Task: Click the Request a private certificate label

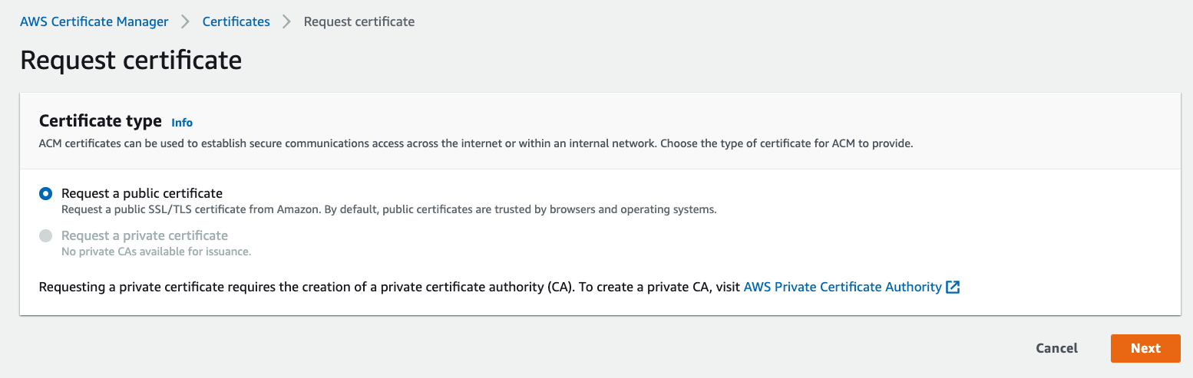Action: [144, 235]
